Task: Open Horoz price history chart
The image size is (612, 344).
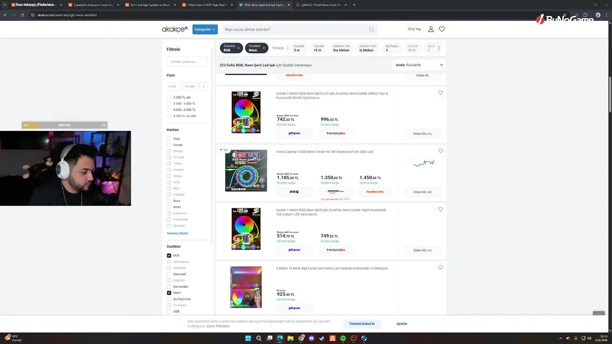Action: (x=424, y=163)
